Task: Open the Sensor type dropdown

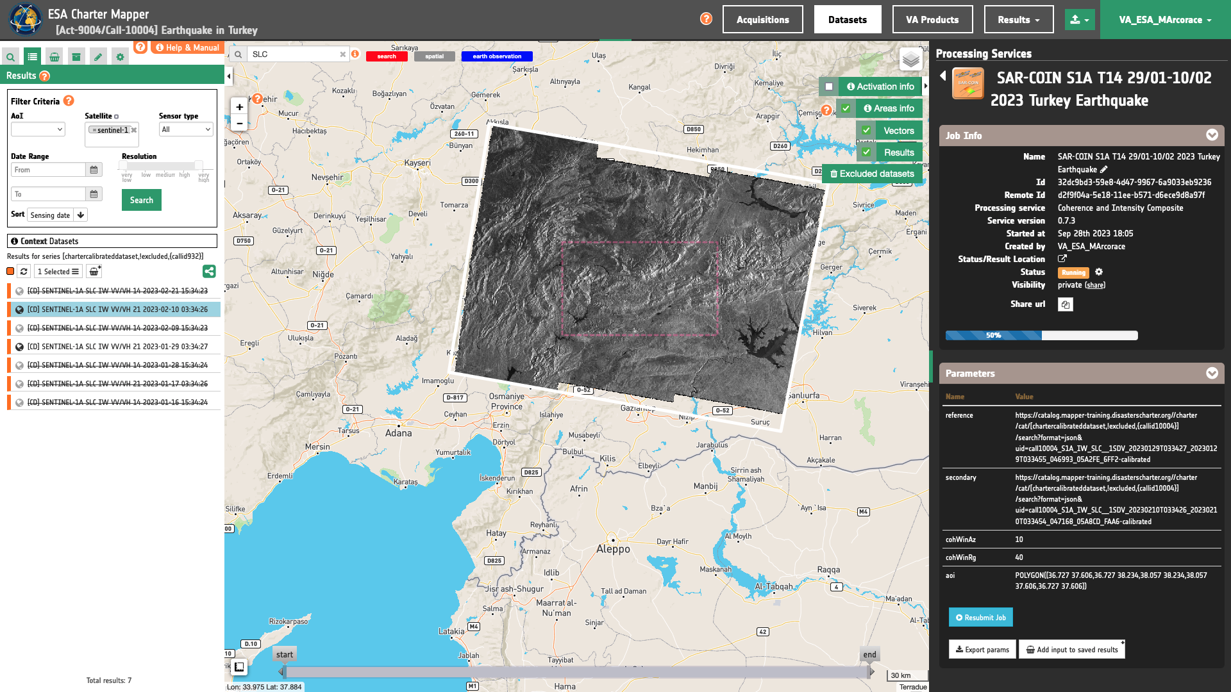Action: pyautogui.click(x=186, y=129)
